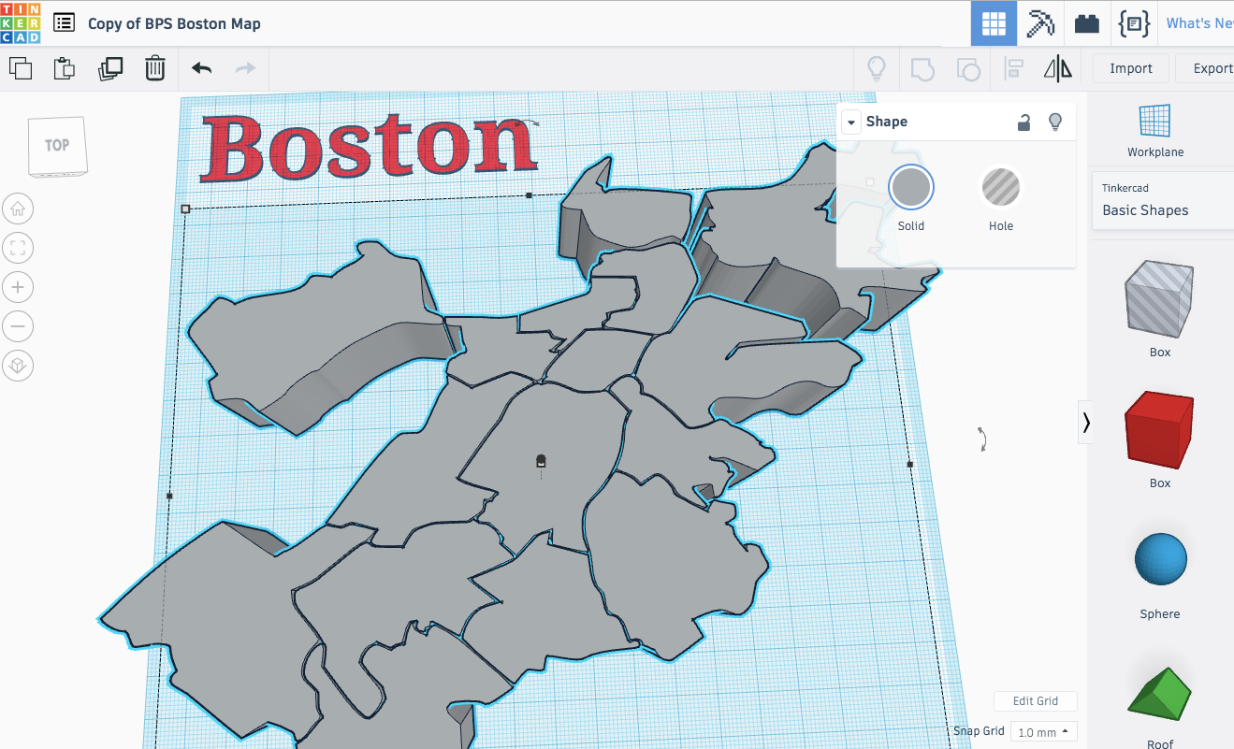Screen dimensions: 1234x749
Task: Select the Minecraft export mode
Action: (1040, 23)
